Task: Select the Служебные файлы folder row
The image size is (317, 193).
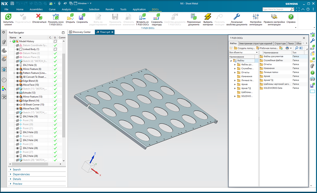Action: click(x=283, y=60)
